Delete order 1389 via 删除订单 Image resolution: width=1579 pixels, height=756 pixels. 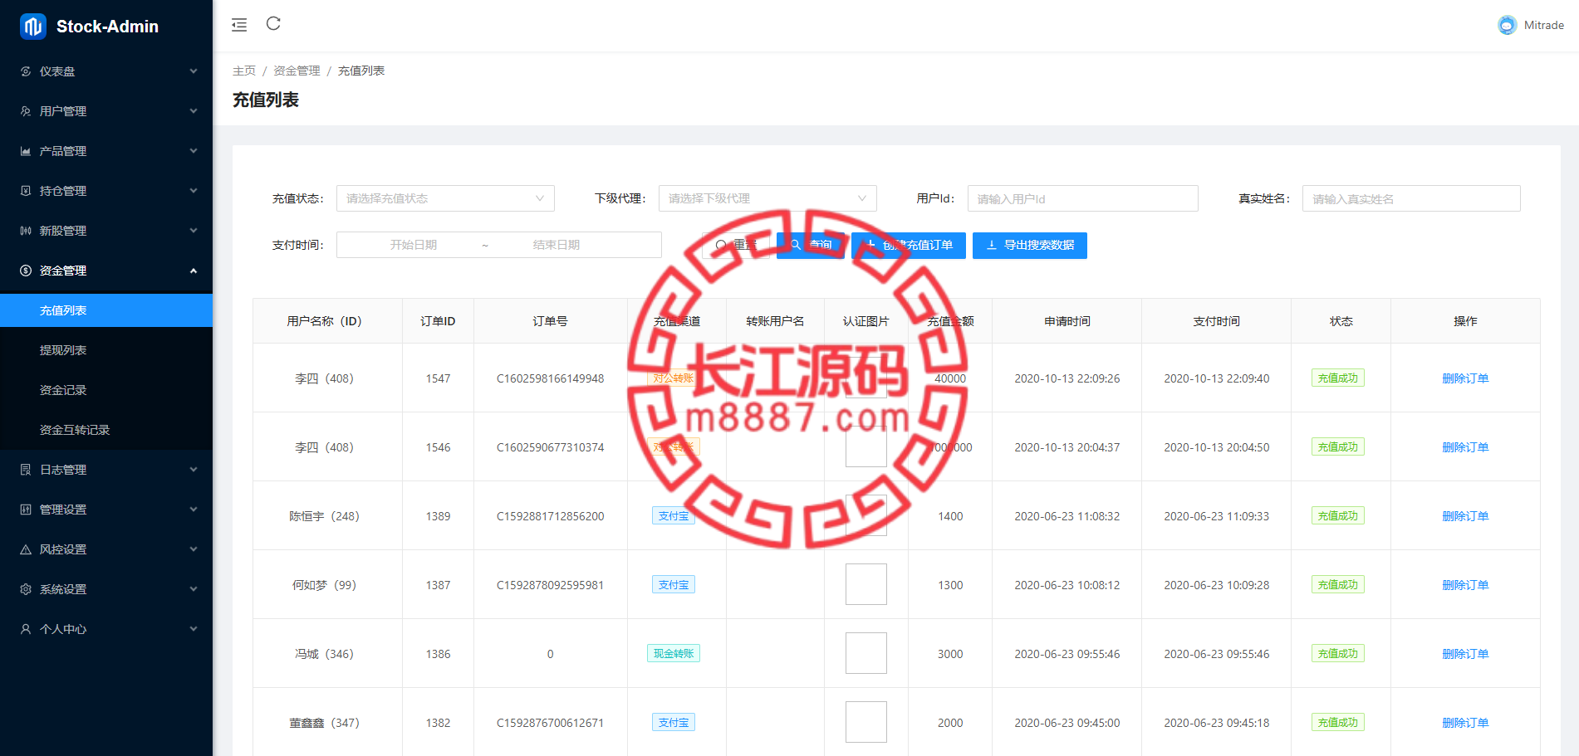1465,516
